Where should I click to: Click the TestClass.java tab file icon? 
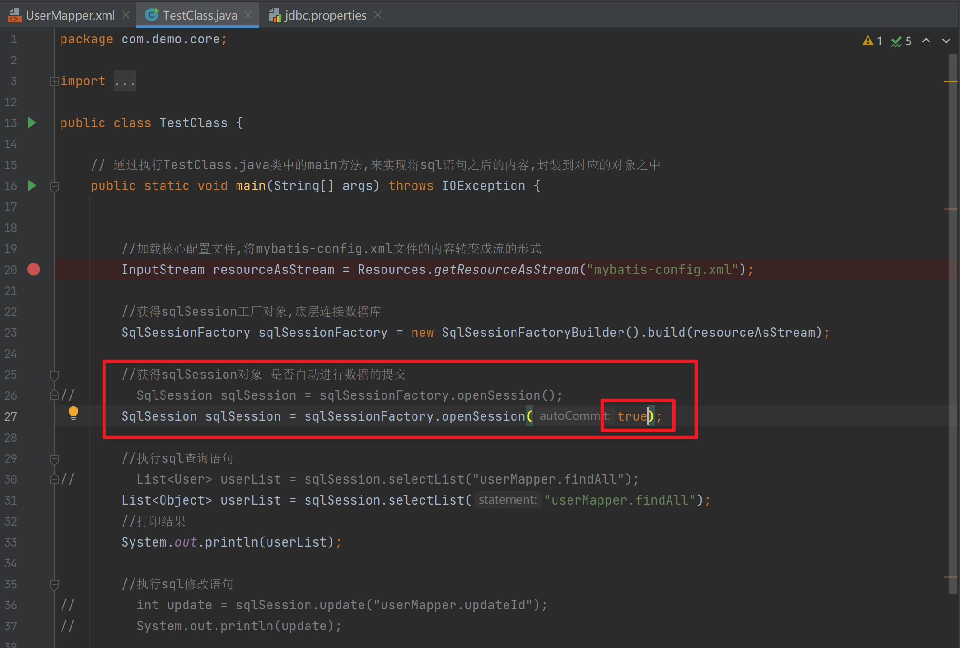pyautogui.click(x=152, y=15)
